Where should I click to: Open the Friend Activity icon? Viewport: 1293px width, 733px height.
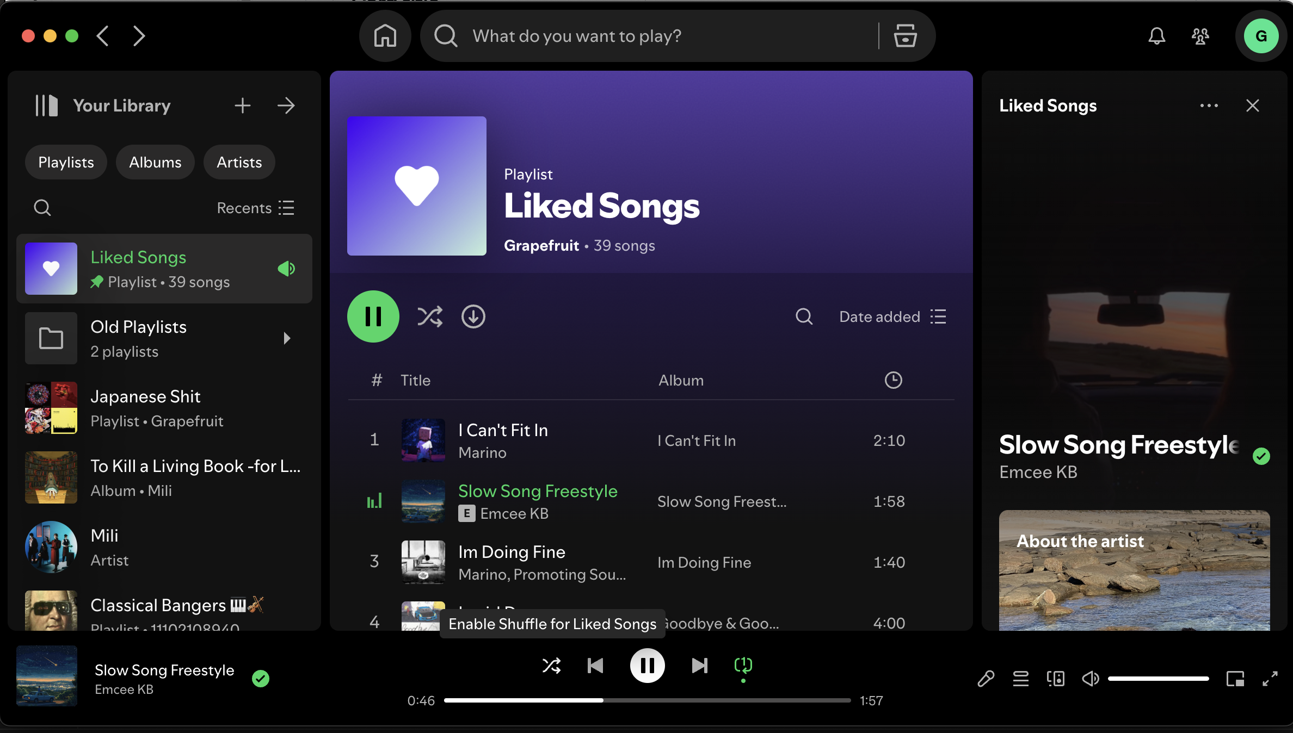(1200, 36)
